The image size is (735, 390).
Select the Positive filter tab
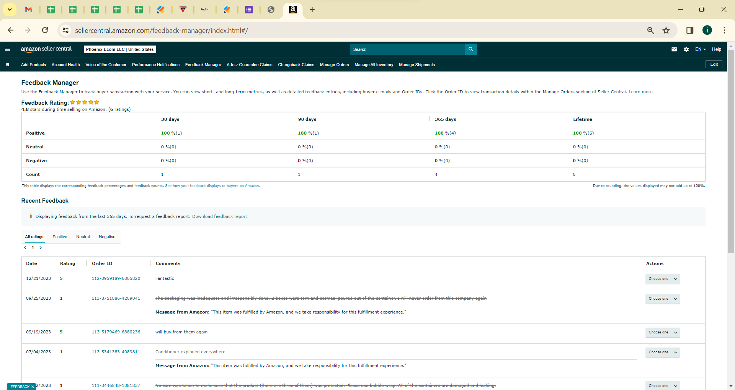(x=60, y=237)
